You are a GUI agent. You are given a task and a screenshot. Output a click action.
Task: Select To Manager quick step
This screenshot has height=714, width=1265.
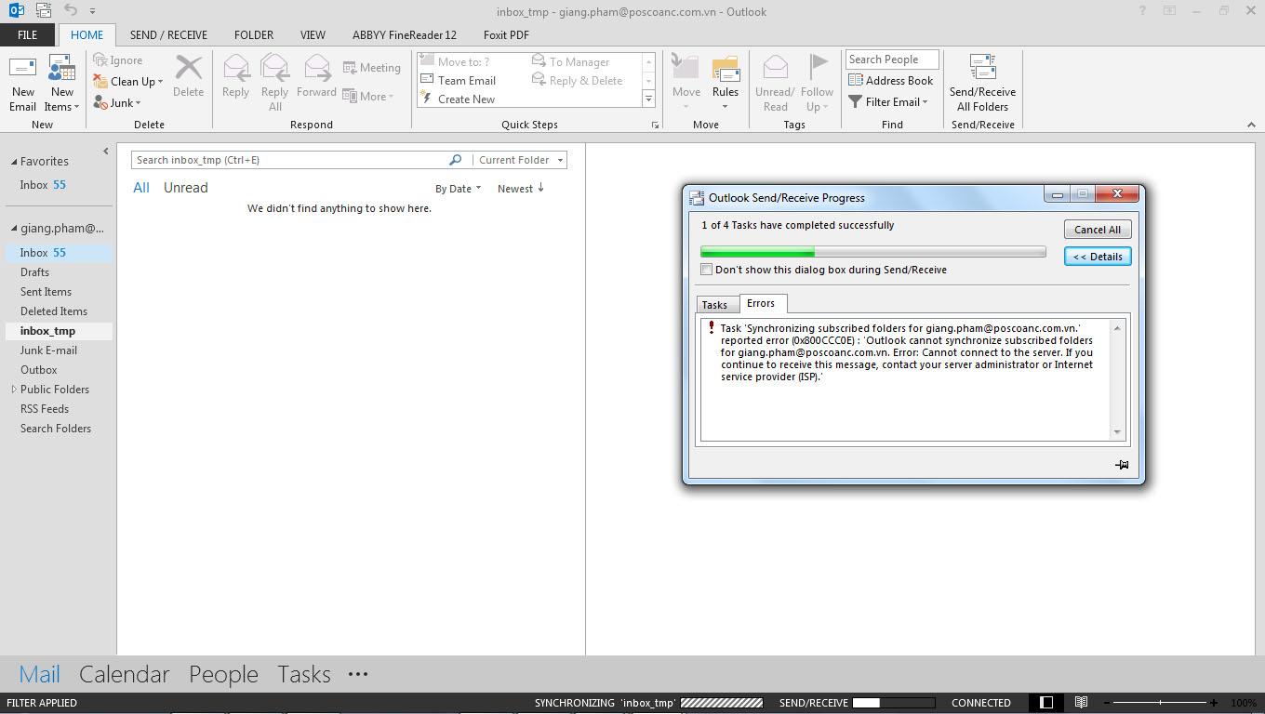coord(570,62)
